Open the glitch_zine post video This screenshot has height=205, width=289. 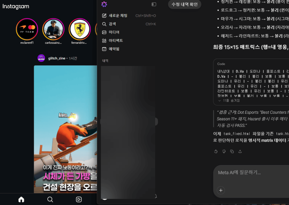pos(65,129)
